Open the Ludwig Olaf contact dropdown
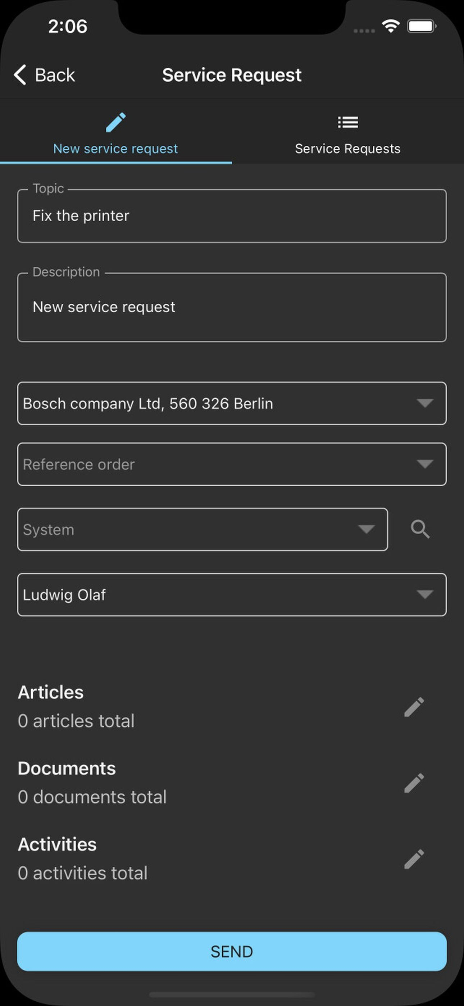Screen dimensions: 464x1006 click(x=232, y=595)
